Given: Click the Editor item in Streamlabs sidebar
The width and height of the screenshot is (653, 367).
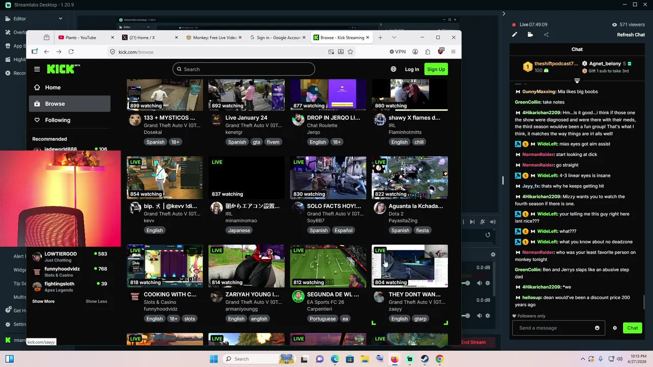Looking at the screenshot, I should (19, 19).
